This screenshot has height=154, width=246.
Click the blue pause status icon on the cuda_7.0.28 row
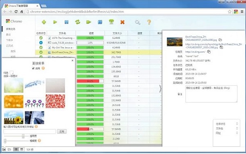41,42
